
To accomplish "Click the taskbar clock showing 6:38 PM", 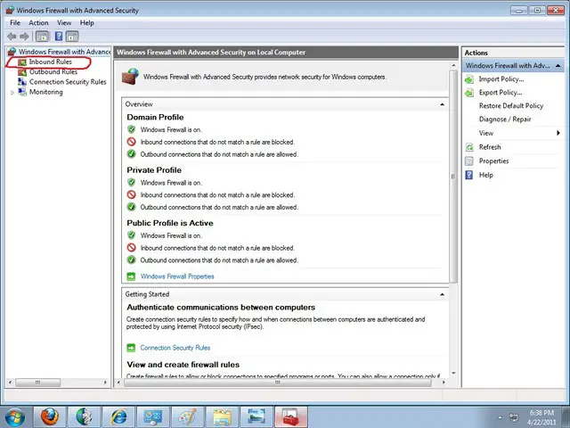I will click(541, 417).
